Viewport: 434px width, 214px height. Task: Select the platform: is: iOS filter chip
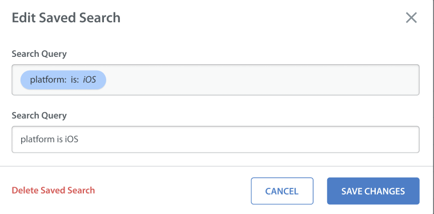[x=63, y=80]
